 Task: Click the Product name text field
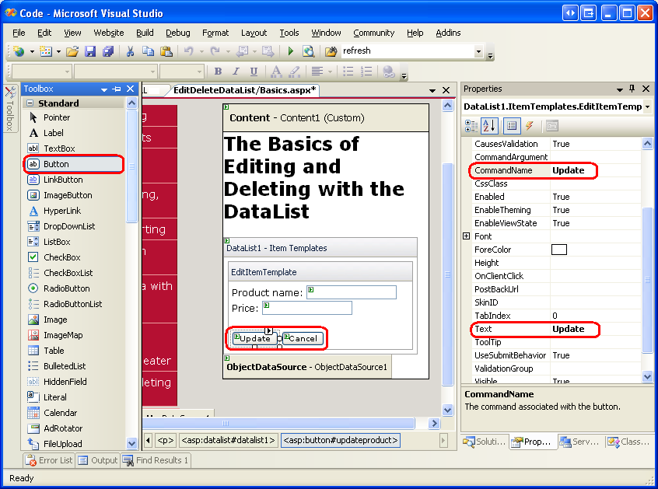tap(352, 292)
